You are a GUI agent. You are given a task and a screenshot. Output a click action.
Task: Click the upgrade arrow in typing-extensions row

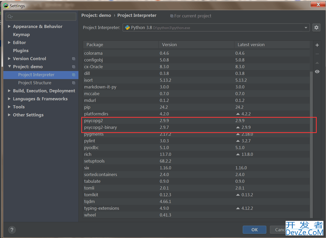(238, 208)
